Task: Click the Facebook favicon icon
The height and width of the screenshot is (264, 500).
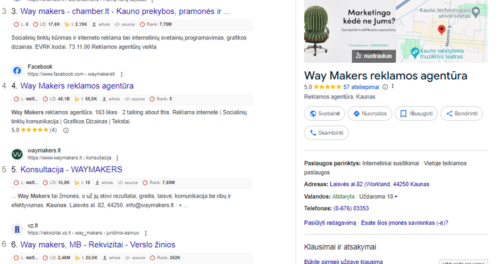Action: pos(17,71)
